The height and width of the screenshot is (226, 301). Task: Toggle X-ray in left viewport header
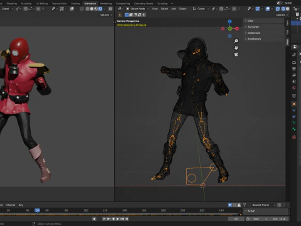tap(82, 9)
